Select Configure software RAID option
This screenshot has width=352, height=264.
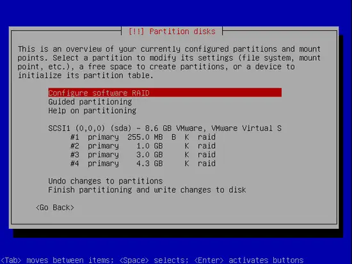(x=164, y=93)
